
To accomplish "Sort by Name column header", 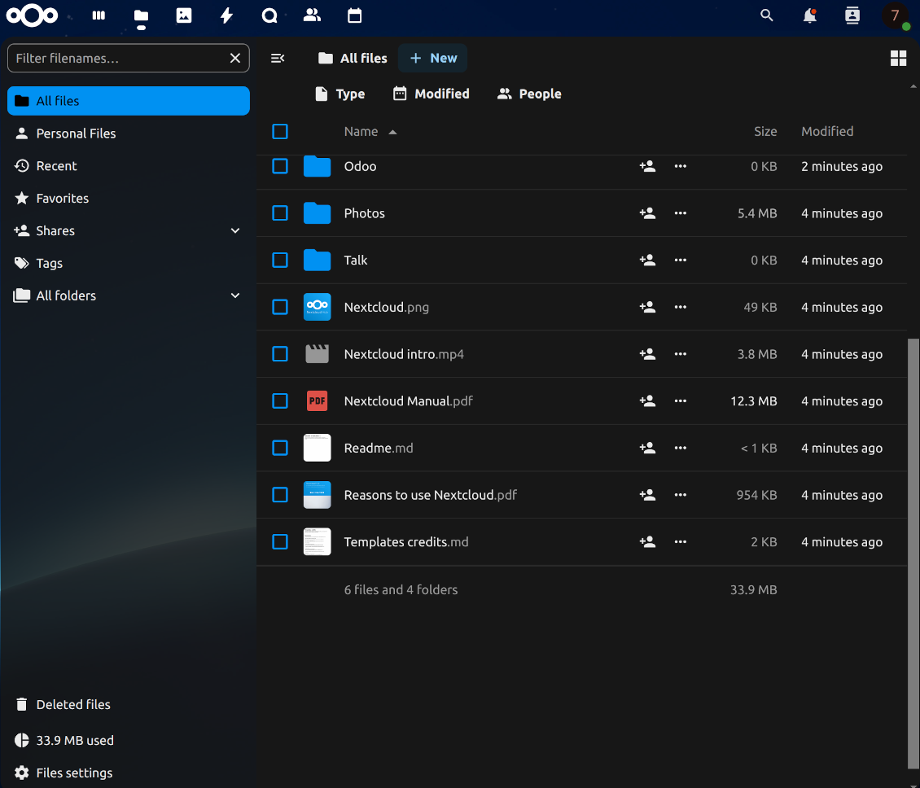I will (x=370, y=131).
